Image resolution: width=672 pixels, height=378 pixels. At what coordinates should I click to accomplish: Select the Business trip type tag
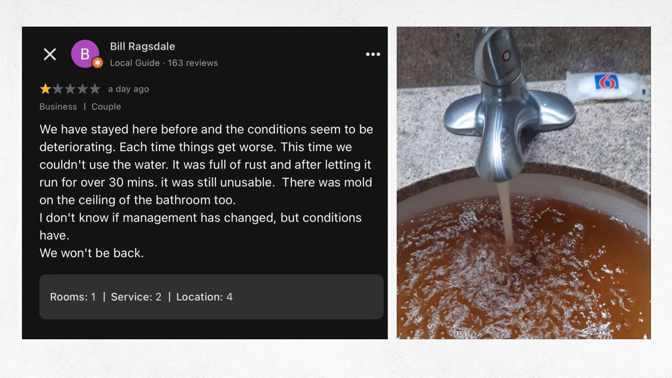click(58, 106)
